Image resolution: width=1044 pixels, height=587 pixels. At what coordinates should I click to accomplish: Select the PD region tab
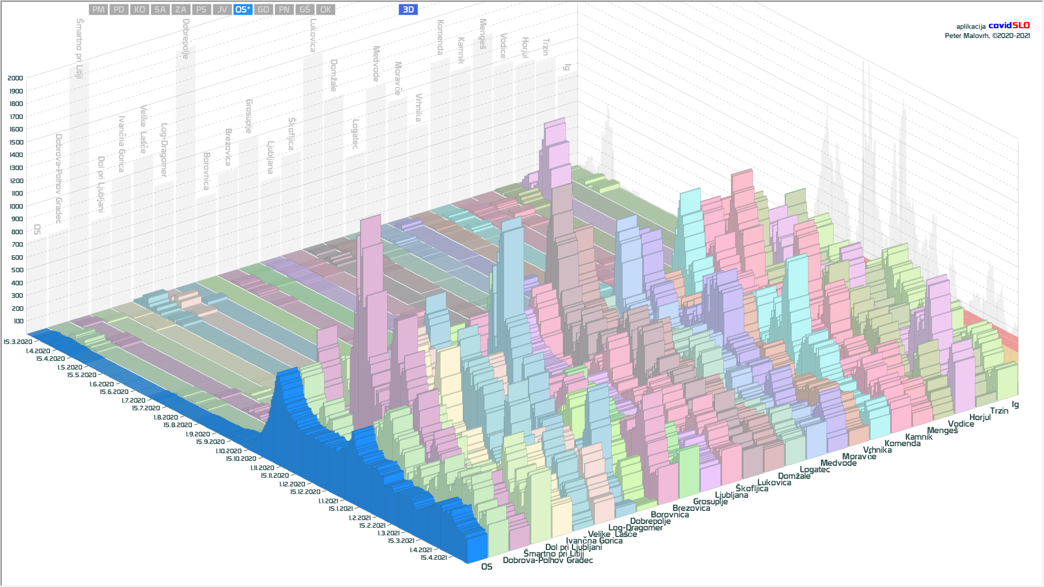(x=119, y=9)
